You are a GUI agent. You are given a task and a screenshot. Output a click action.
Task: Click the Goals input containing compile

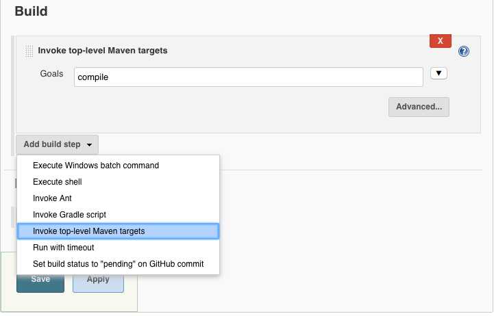(x=248, y=77)
